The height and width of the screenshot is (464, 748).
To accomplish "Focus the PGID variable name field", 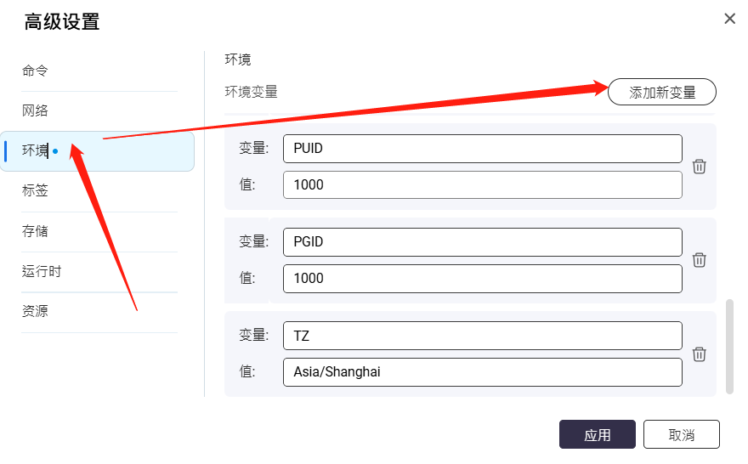I will [482, 242].
